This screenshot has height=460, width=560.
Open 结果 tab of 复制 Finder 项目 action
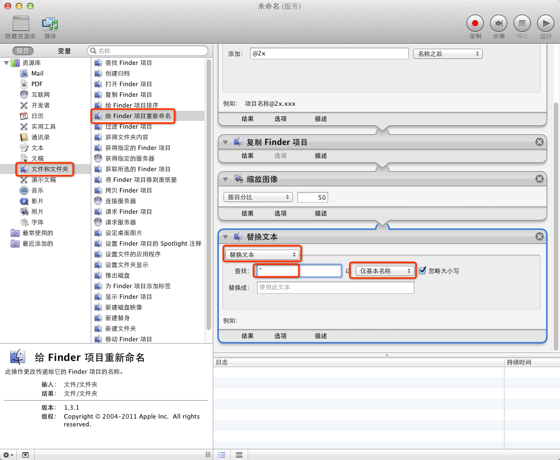tap(248, 156)
